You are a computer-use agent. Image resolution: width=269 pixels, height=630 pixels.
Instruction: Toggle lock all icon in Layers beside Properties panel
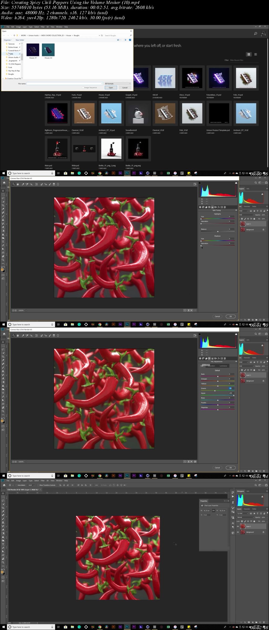(x=254, y=521)
